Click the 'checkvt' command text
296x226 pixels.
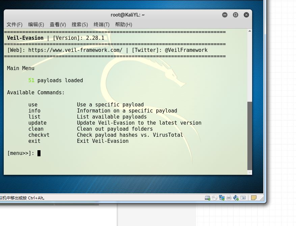click(39, 135)
